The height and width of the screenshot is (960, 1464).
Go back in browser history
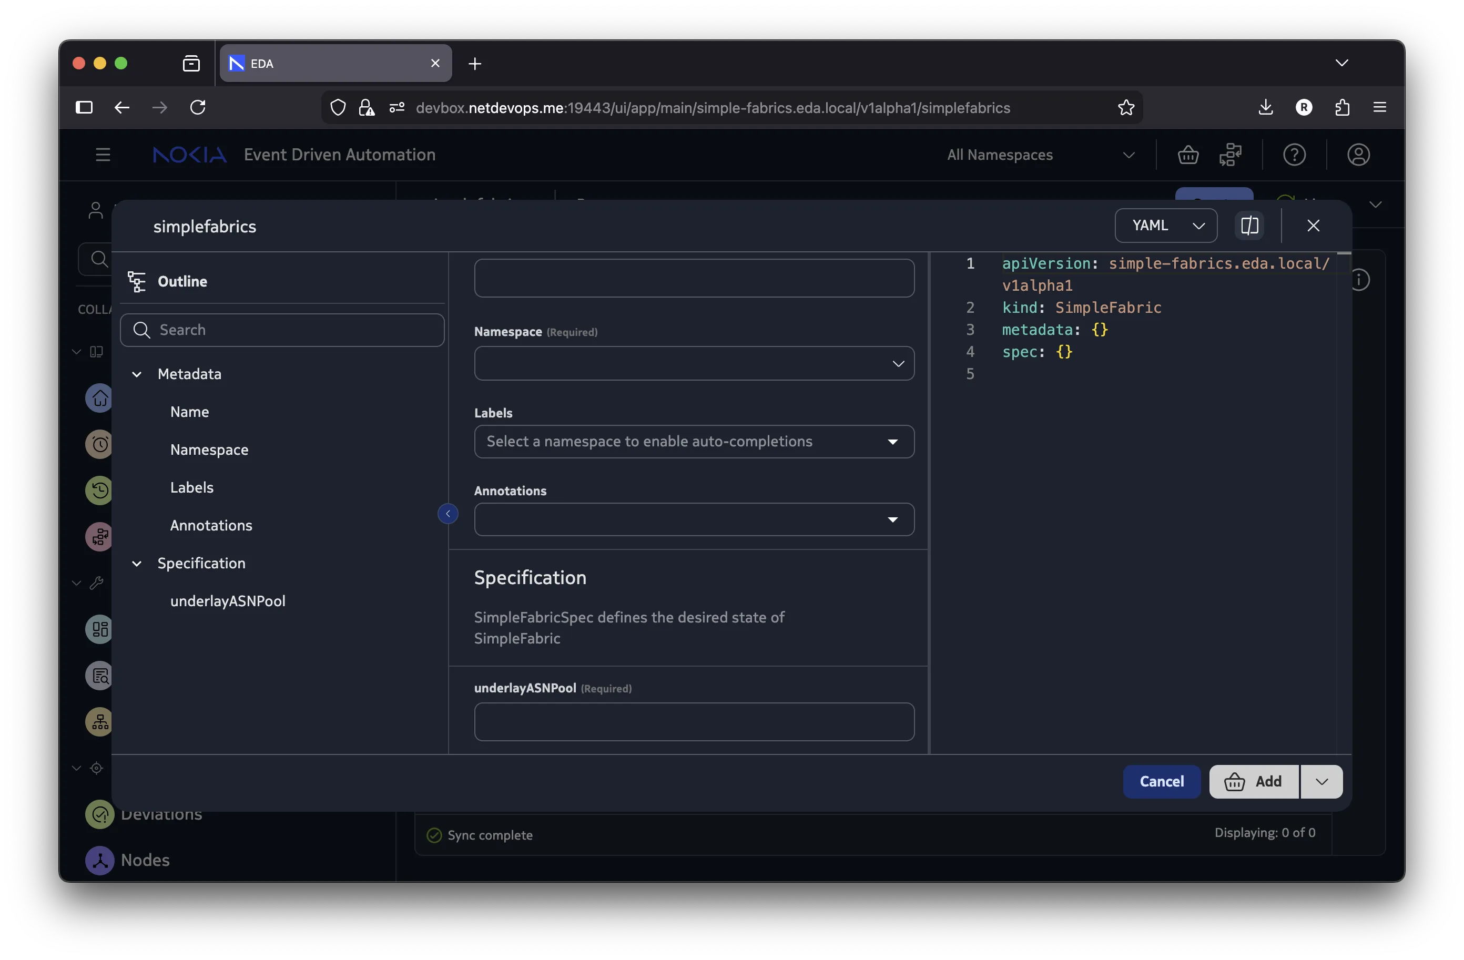tap(122, 108)
